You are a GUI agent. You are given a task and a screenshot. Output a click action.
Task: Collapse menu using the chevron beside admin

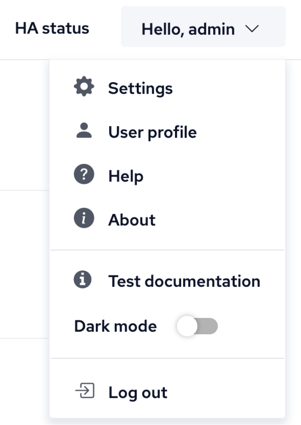(252, 29)
